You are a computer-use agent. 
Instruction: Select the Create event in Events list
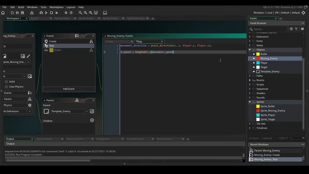69,42
